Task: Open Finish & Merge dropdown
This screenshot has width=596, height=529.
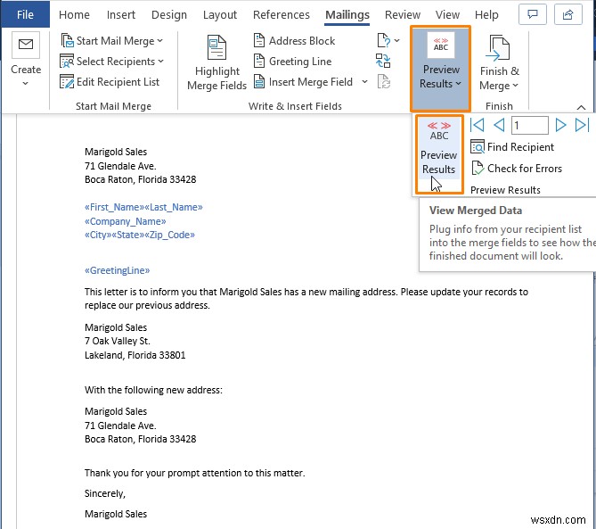Action: pyautogui.click(x=499, y=62)
